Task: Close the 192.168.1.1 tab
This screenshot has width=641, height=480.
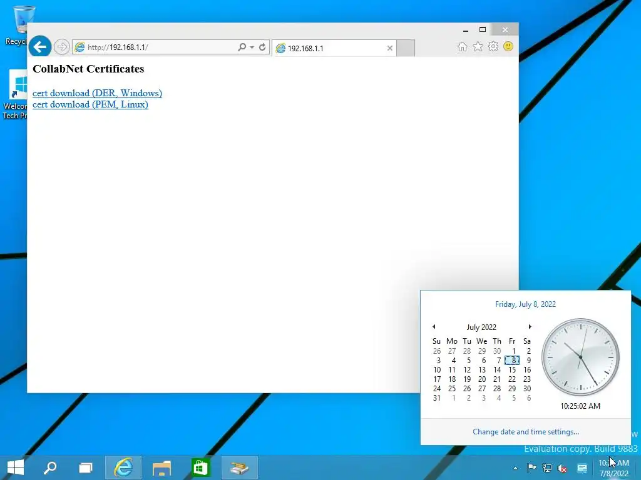Action: (x=389, y=48)
